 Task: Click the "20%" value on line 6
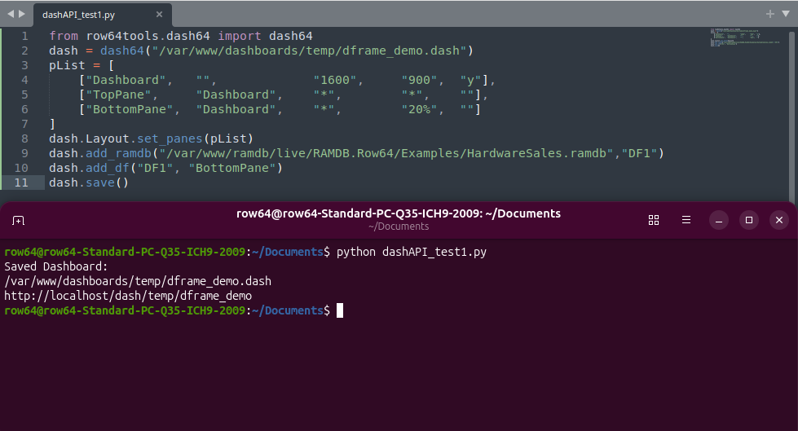click(419, 109)
